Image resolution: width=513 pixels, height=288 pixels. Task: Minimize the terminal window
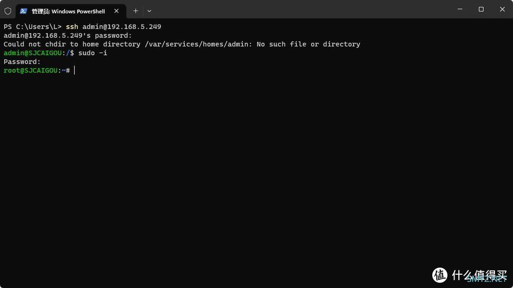pos(460,9)
